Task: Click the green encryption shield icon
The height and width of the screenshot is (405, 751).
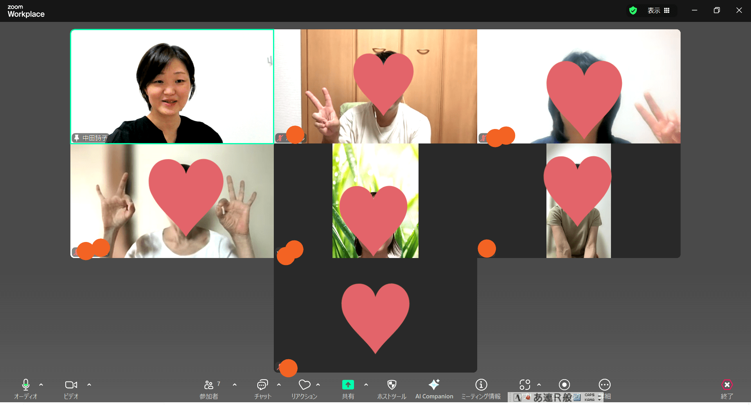Action: pos(633,11)
